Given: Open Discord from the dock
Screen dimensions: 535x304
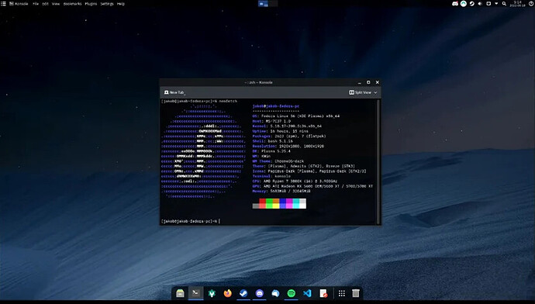Looking at the screenshot, I should tap(259, 293).
